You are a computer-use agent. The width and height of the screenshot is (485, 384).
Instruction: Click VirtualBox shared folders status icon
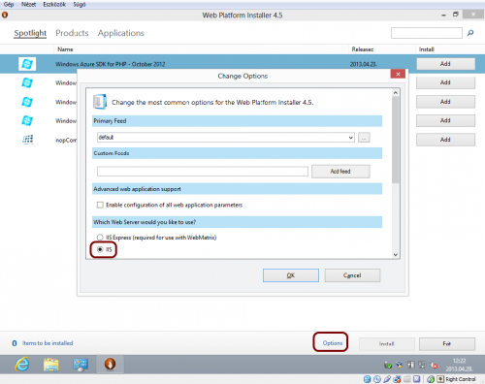(407, 379)
